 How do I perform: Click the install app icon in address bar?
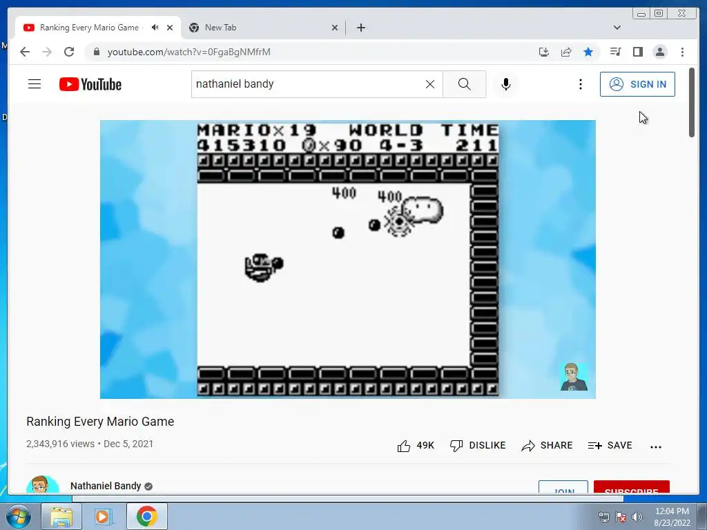[x=544, y=52]
